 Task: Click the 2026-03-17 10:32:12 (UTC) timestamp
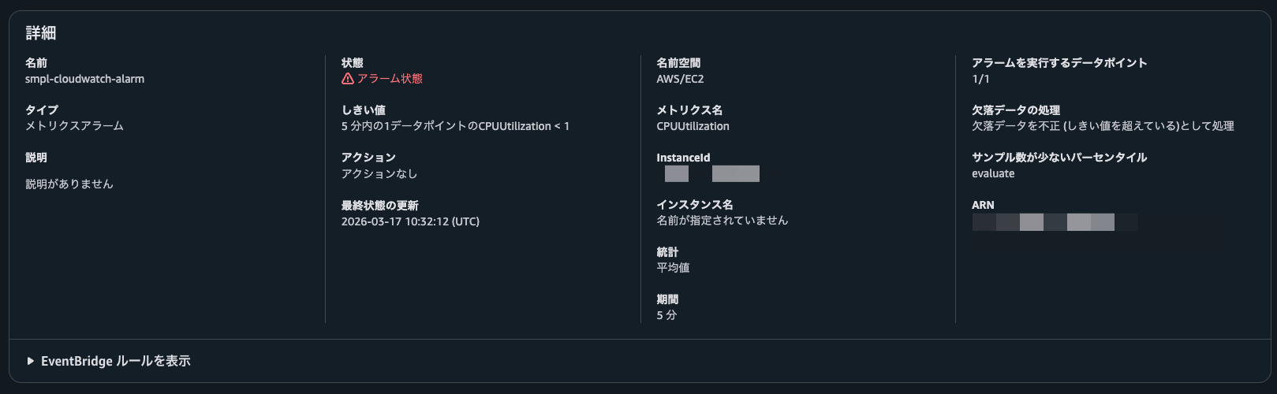tap(410, 221)
